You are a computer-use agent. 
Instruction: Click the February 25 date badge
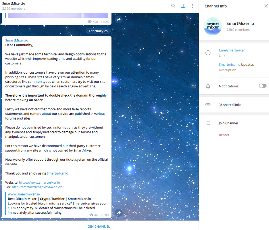click(x=98, y=31)
